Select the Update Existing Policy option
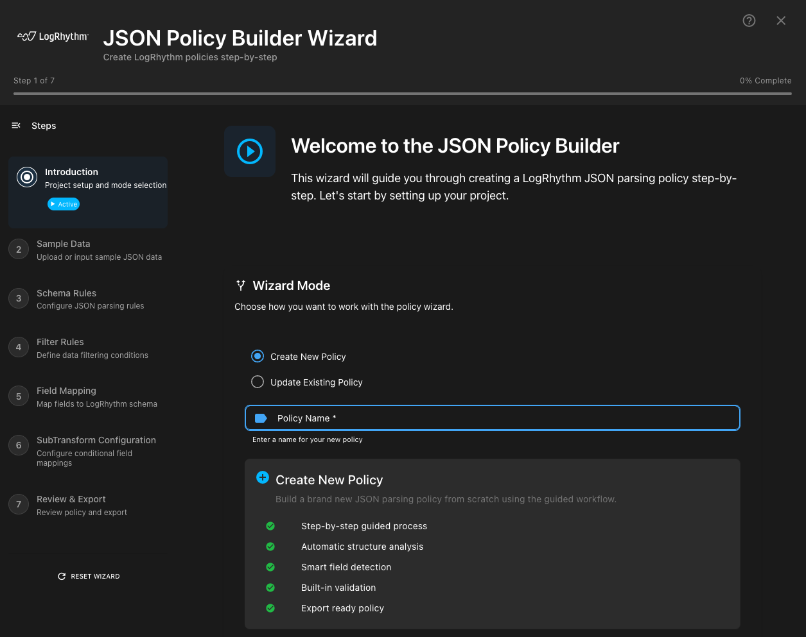The width and height of the screenshot is (806, 637). click(258, 381)
